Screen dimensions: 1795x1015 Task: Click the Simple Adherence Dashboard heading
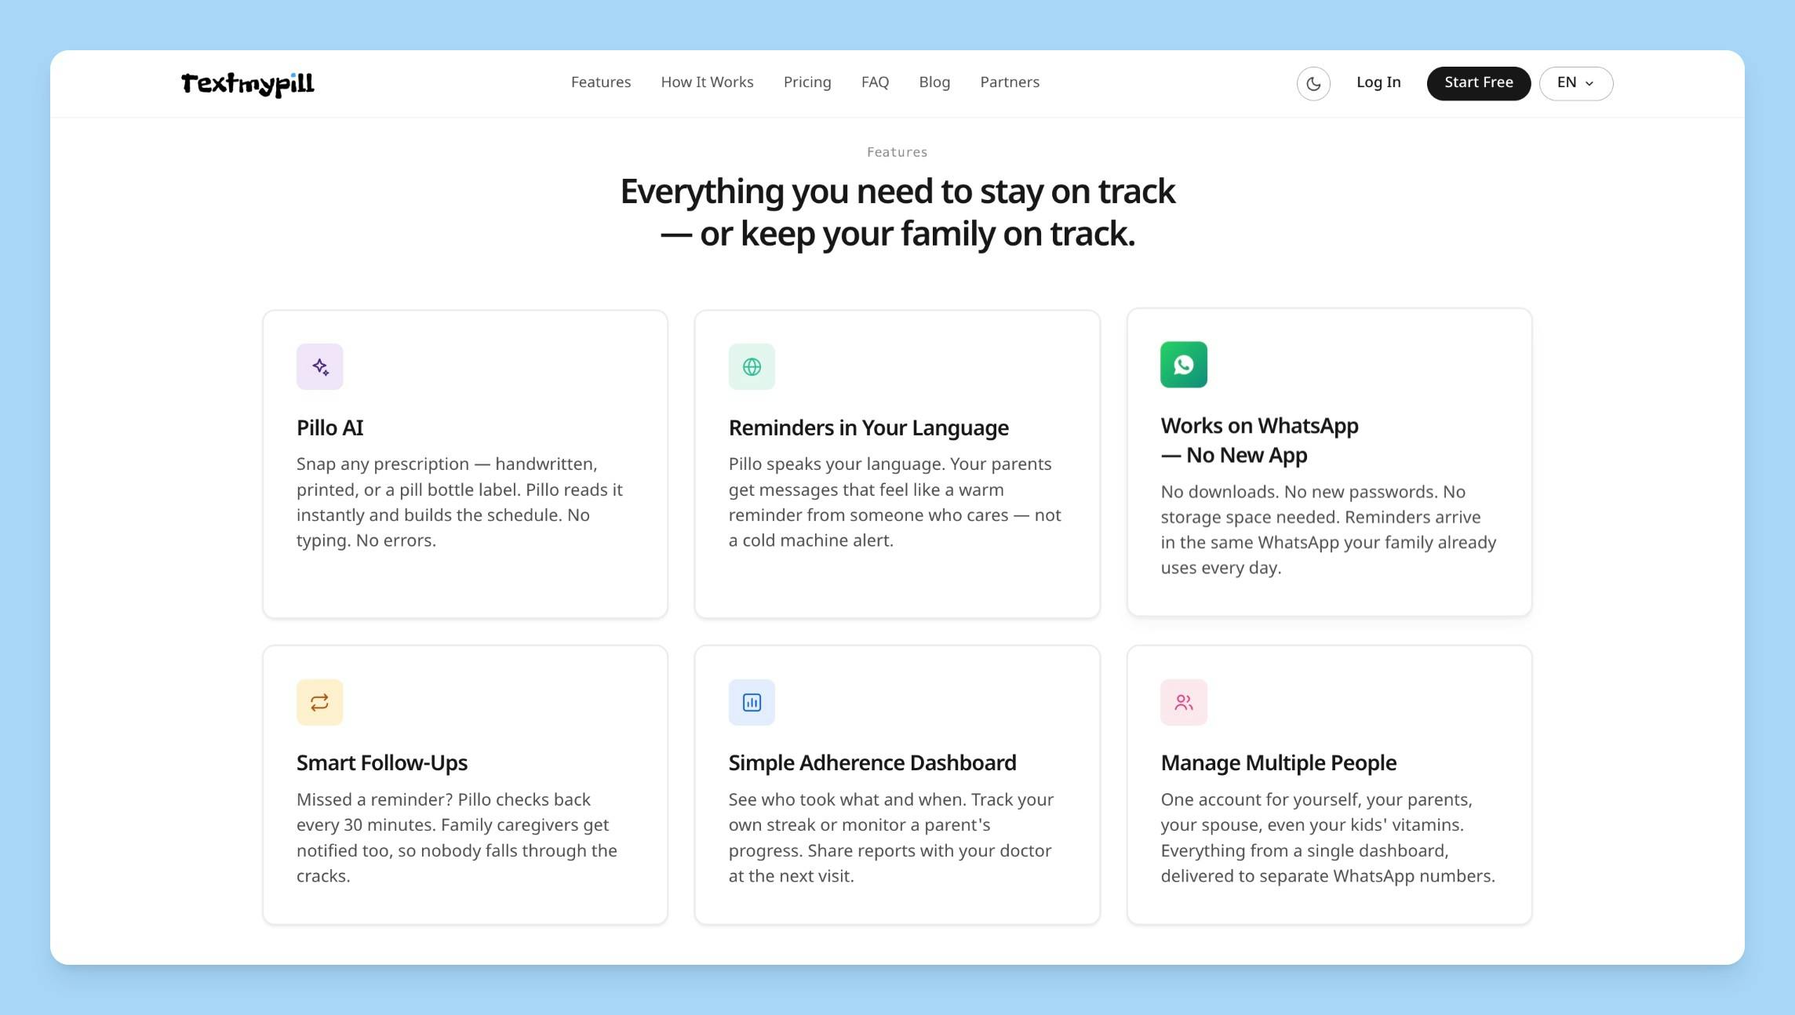tap(872, 763)
